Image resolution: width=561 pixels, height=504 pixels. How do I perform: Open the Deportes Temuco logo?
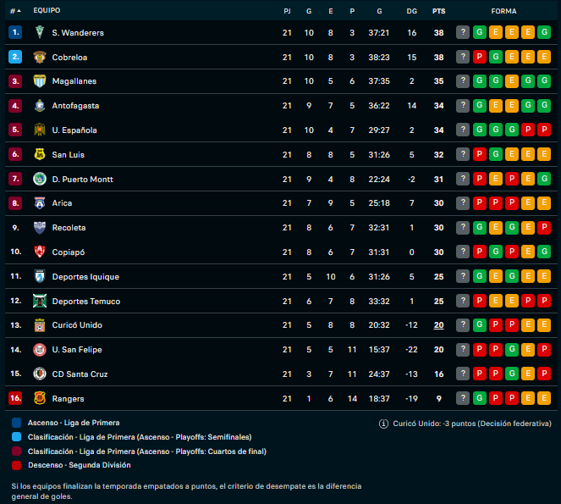click(x=40, y=301)
